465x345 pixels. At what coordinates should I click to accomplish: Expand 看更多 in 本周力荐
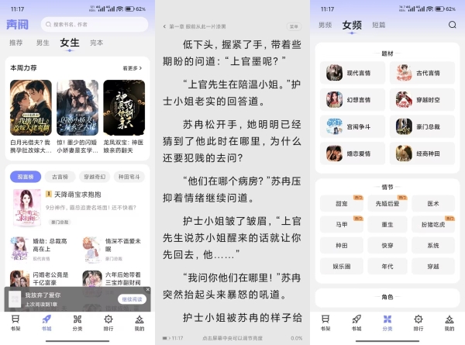pyautogui.click(x=133, y=68)
